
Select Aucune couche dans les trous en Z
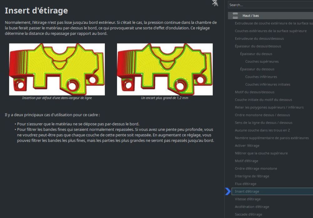point(262,130)
